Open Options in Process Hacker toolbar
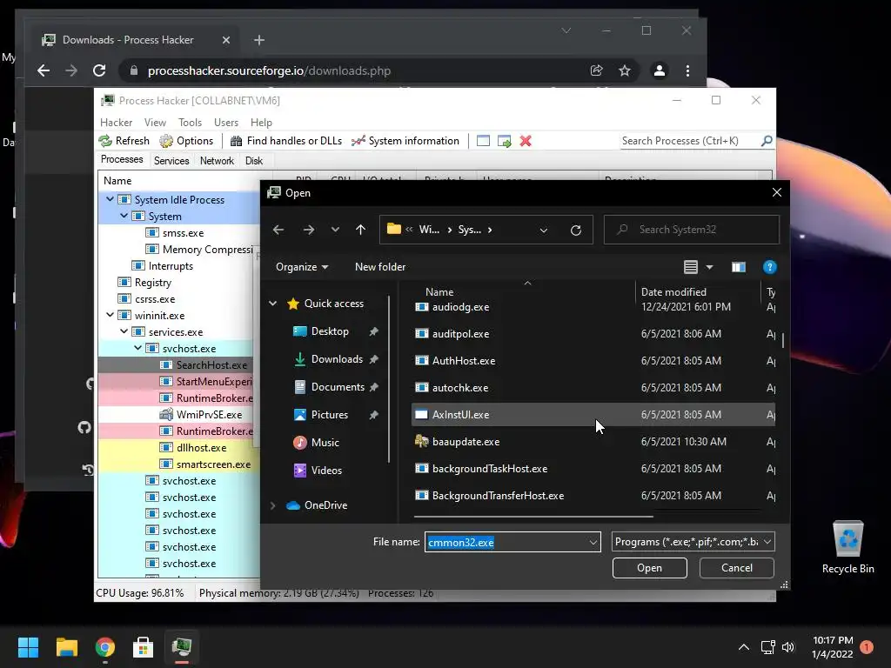 point(186,141)
